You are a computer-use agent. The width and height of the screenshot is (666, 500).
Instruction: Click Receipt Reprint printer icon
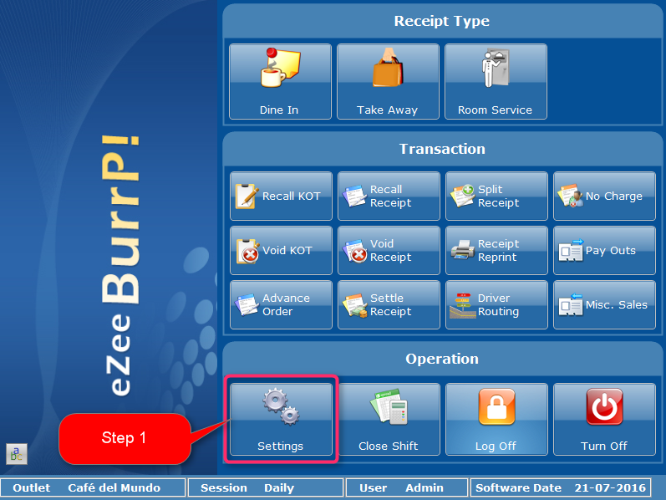click(x=463, y=250)
